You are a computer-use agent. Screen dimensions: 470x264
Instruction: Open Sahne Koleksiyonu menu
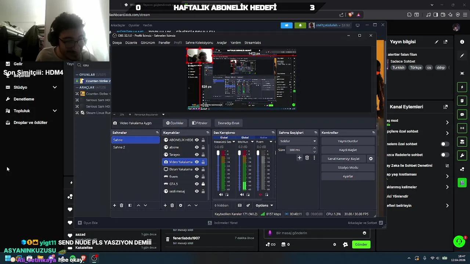click(199, 43)
